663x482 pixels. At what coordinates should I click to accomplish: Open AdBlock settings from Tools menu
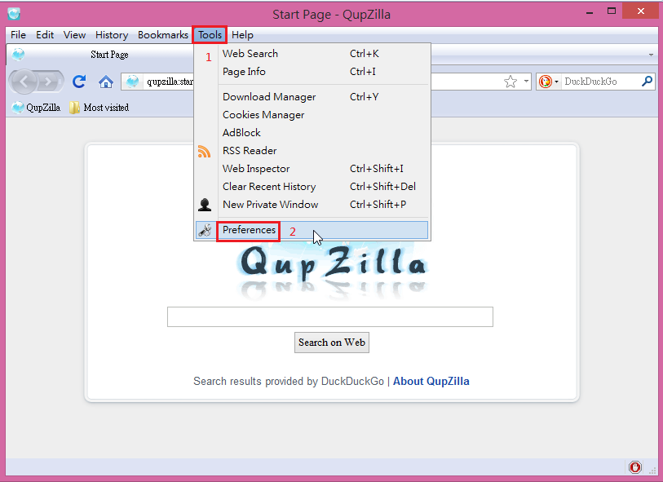coord(312,133)
